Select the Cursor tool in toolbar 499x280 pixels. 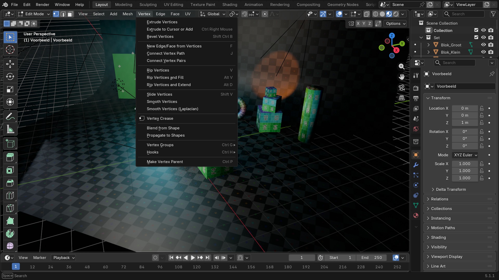10,50
